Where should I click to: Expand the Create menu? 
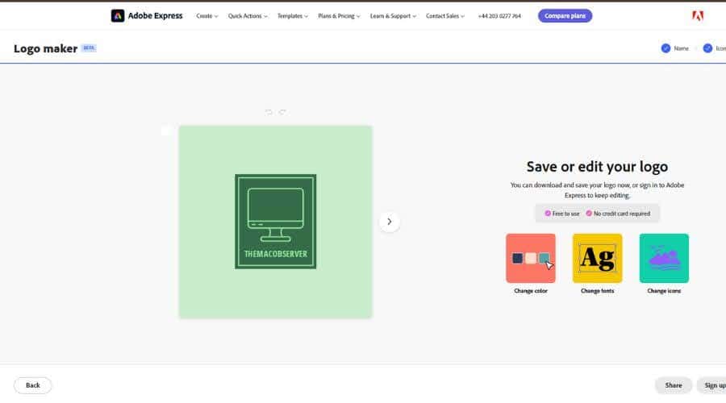[x=207, y=16]
